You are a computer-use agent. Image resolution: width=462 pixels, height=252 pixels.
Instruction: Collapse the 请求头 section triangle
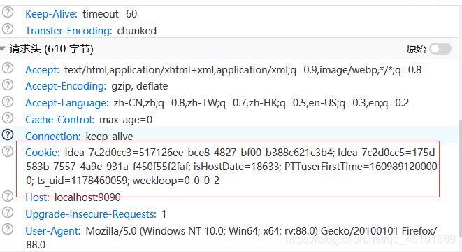pyautogui.click(x=3, y=49)
